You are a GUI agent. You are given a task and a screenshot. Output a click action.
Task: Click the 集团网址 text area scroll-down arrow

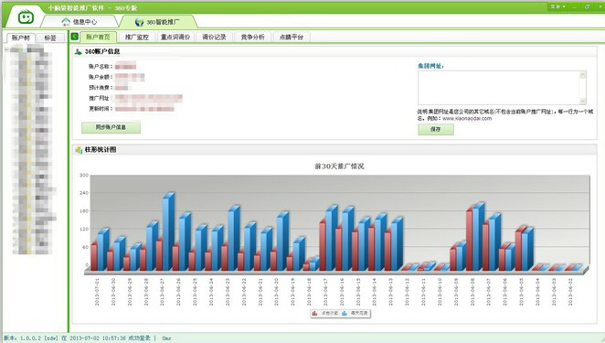(x=583, y=101)
